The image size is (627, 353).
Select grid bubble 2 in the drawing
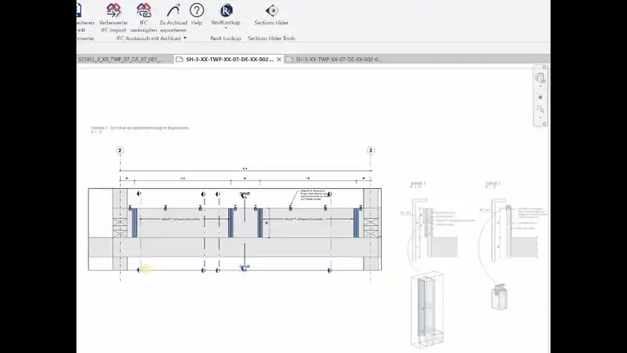(120, 151)
